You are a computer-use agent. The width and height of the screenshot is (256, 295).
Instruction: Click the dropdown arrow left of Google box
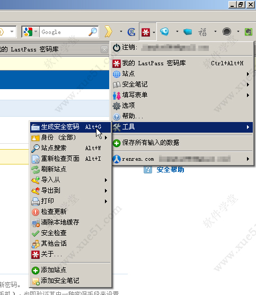click(12, 31)
